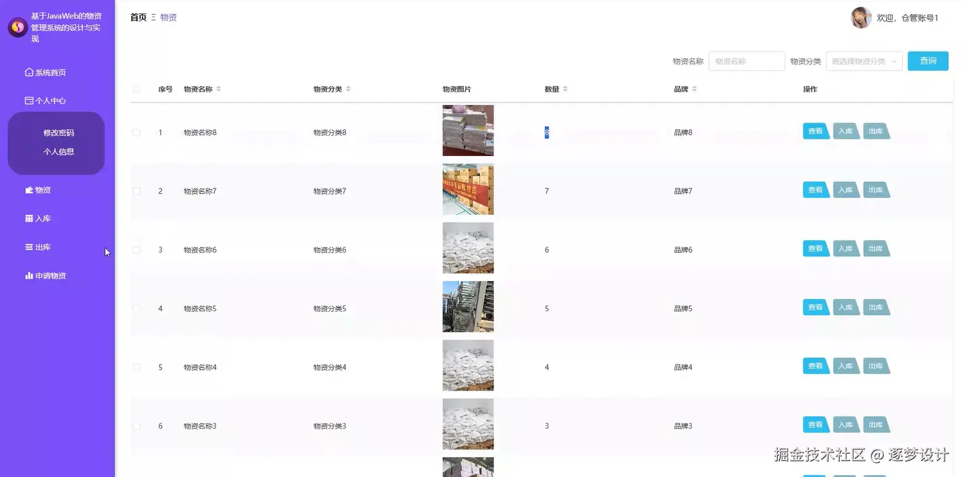This screenshot has width=963, height=477.
Task: Open the image thumbnail for 物资名称6
Action: click(468, 248)
